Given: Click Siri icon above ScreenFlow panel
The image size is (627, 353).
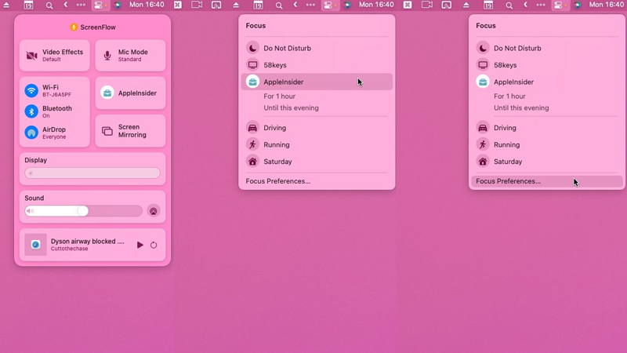Looking at the screenshot, I should pyautogui.click(x=117, y=5).
